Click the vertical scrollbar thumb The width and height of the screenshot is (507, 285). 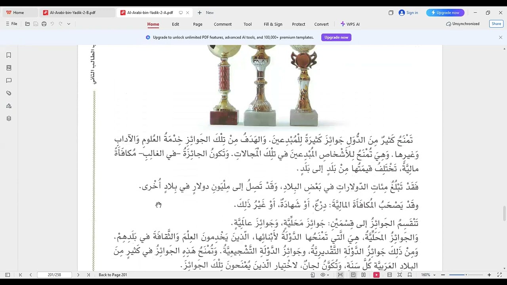pyautogui.click(x=504, y=214)
